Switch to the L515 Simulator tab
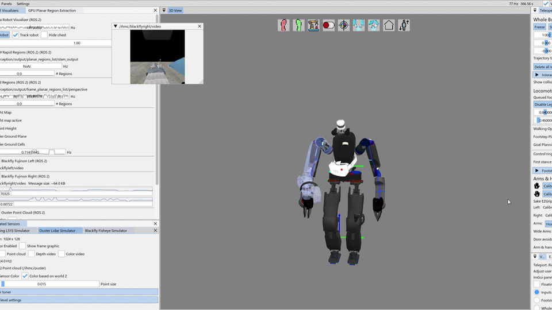The height and width of the screenshot is (310, 552). coord(16,231)
